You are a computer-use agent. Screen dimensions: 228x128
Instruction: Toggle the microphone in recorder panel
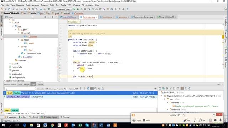coord(221,120)
